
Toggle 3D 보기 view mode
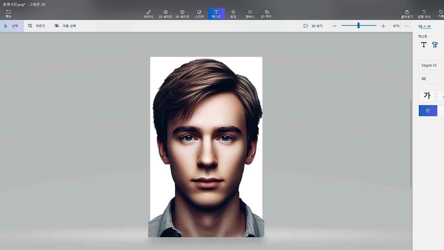313,26
